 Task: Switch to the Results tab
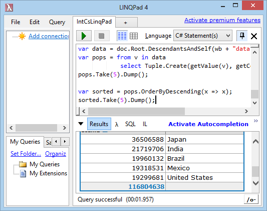tap(99, 124)
